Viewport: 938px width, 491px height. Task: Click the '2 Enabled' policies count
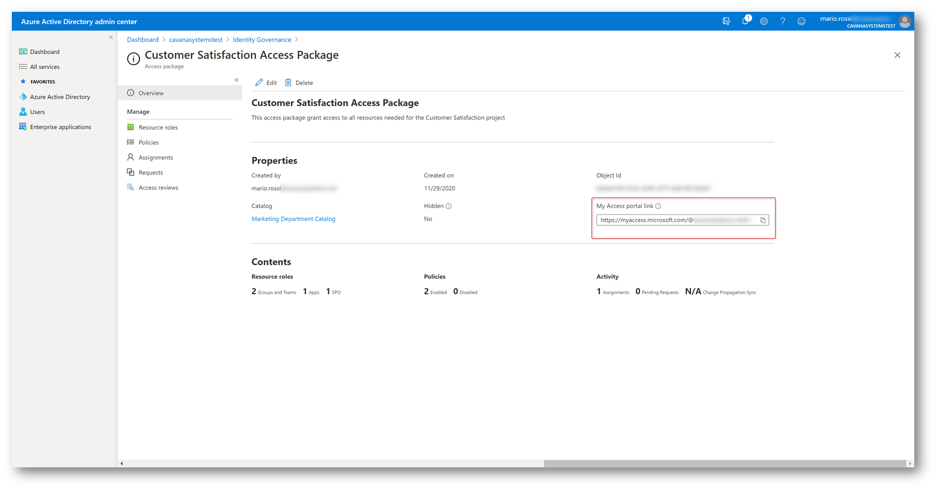pos(435,292)
